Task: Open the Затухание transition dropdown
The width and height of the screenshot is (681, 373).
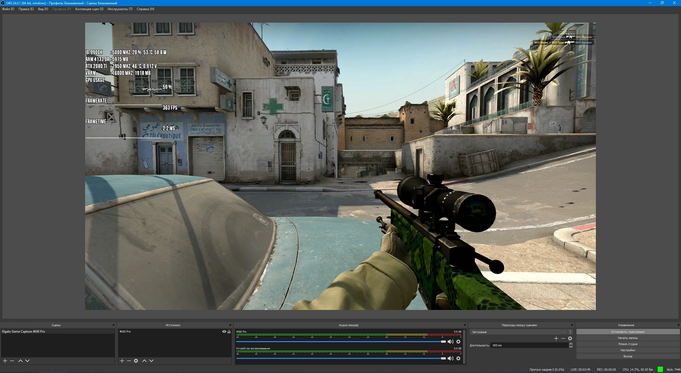Action: tap(521, 332)
